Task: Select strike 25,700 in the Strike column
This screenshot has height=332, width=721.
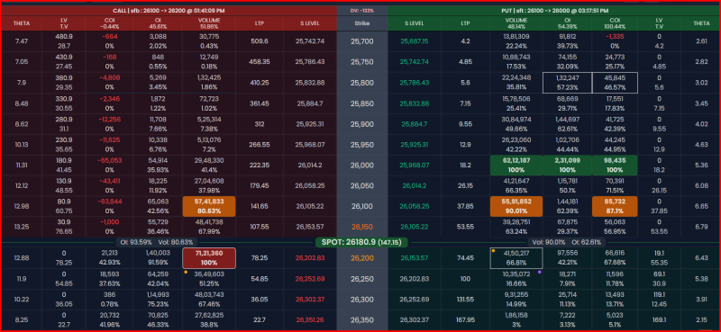Action: 362,40
